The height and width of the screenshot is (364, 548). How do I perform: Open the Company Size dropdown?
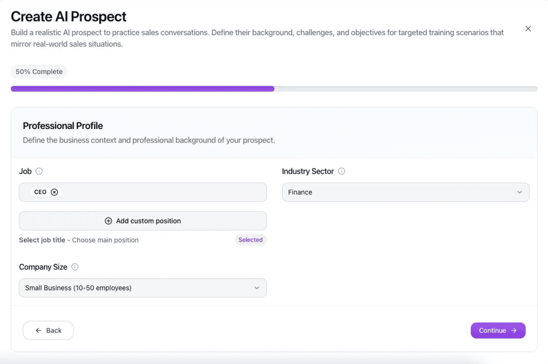[x=142, y=288]
